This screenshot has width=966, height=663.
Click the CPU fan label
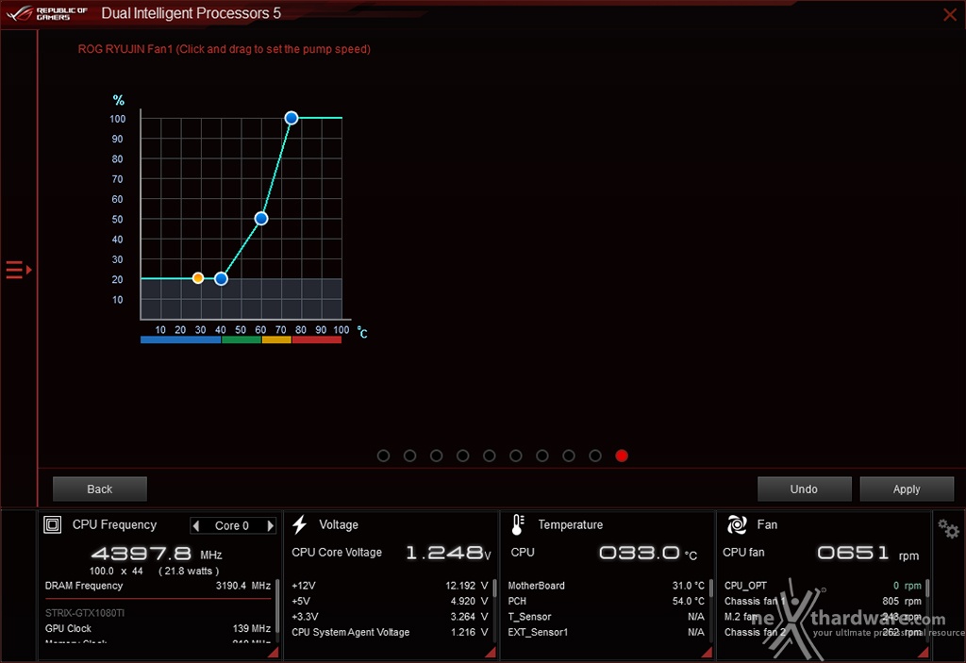(x=743, y=552)
